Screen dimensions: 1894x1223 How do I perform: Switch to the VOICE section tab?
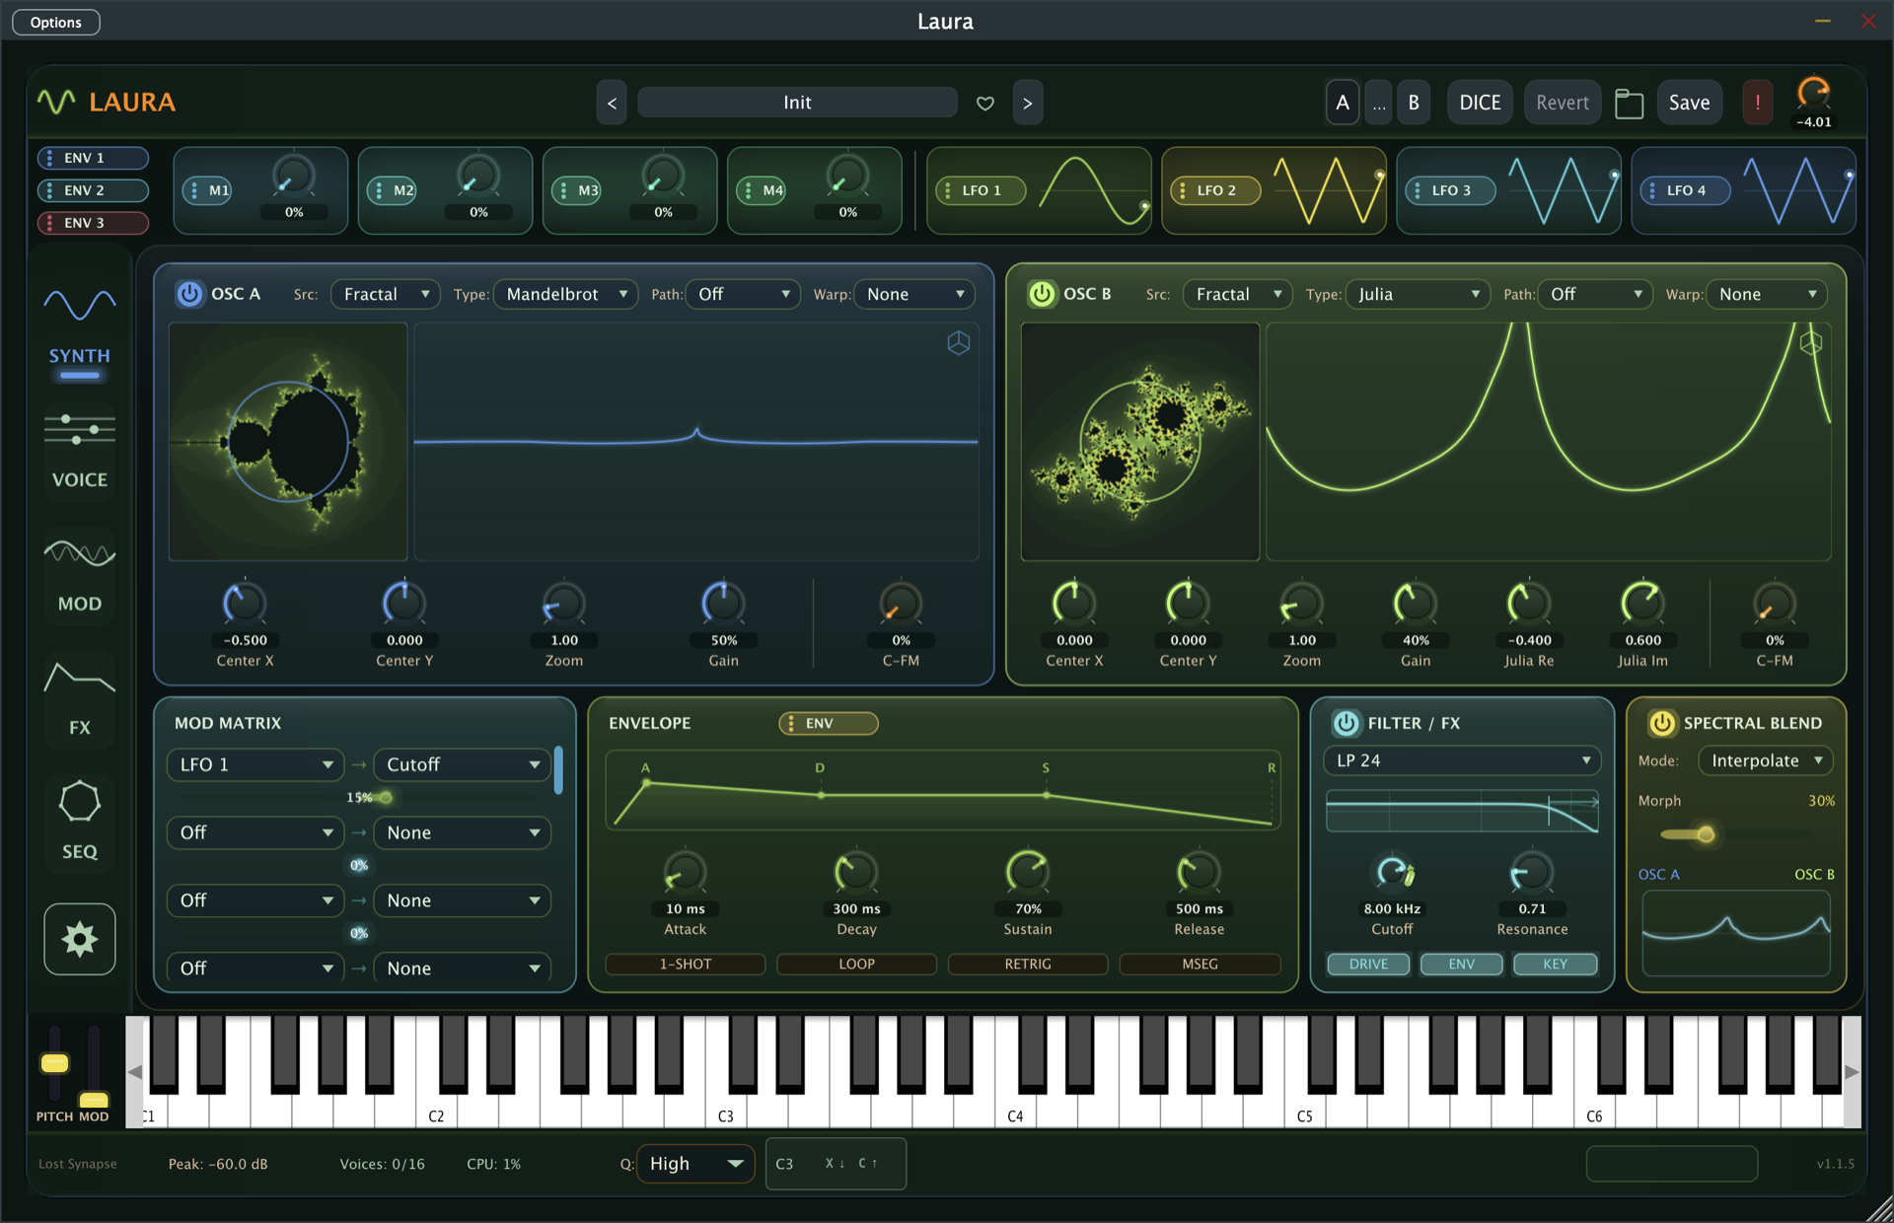80,451
